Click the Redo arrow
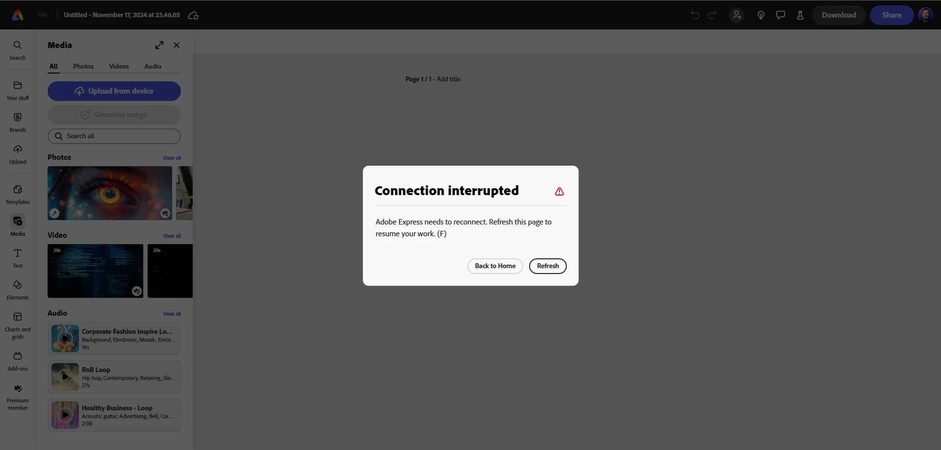The width and height of the screenshot is (941, 450). tap(712, 15)
